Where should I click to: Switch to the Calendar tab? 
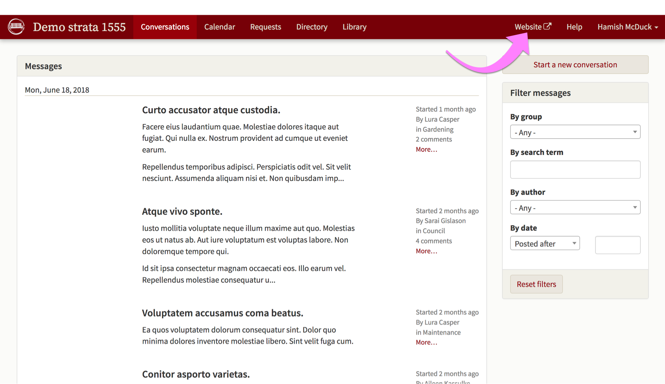pyautogui.click(x=219, y=27)
